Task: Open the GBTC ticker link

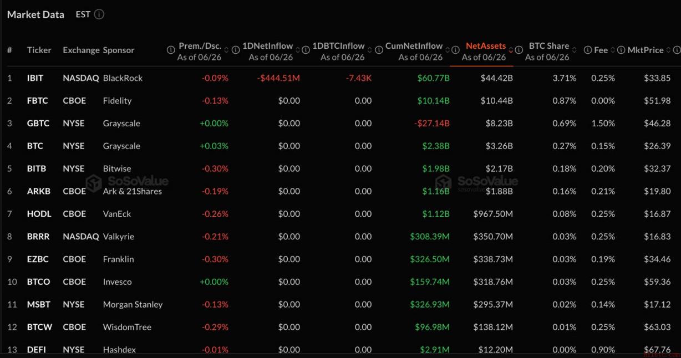Action: [38, 123]
